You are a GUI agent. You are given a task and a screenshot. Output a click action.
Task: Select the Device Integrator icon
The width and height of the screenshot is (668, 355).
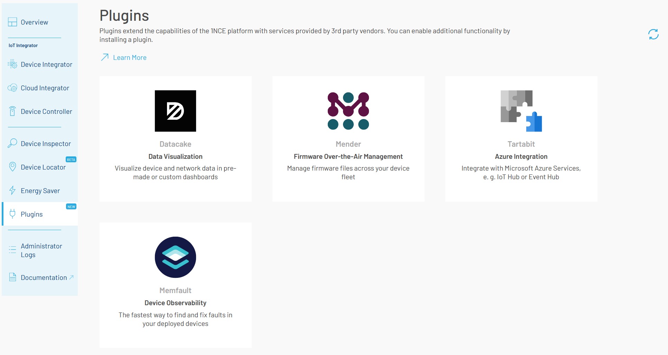(x=12, y=64)
